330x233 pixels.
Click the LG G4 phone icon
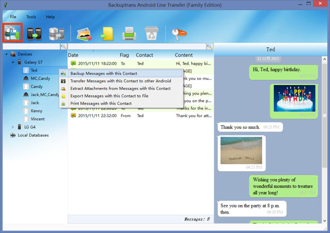coord(19,127)
